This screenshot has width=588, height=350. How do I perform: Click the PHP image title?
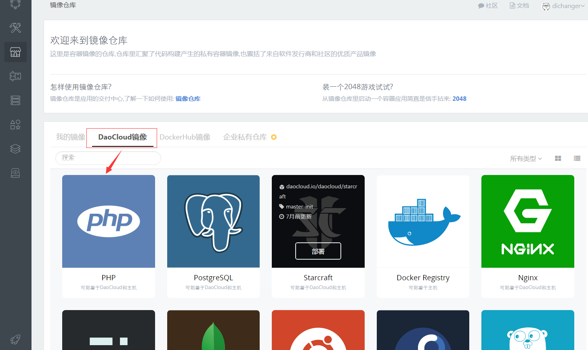[109, 278]
